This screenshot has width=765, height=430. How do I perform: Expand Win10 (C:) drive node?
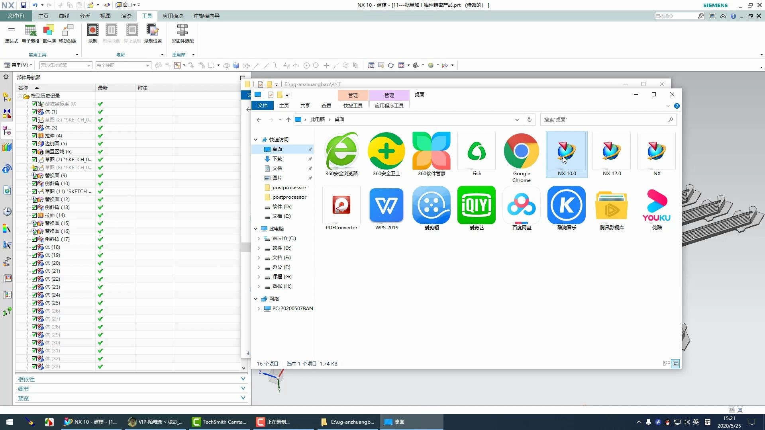click(x=259, y=238)
